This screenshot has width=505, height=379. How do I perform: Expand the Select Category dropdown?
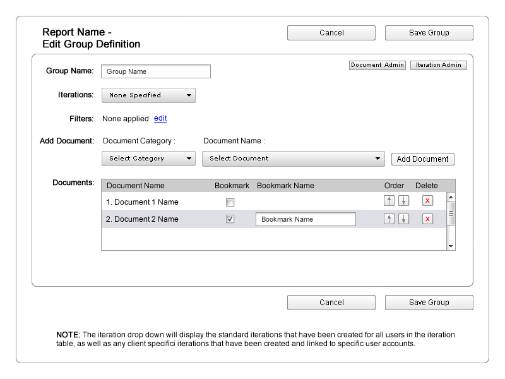pyautogui.click(x=148, y=159)
